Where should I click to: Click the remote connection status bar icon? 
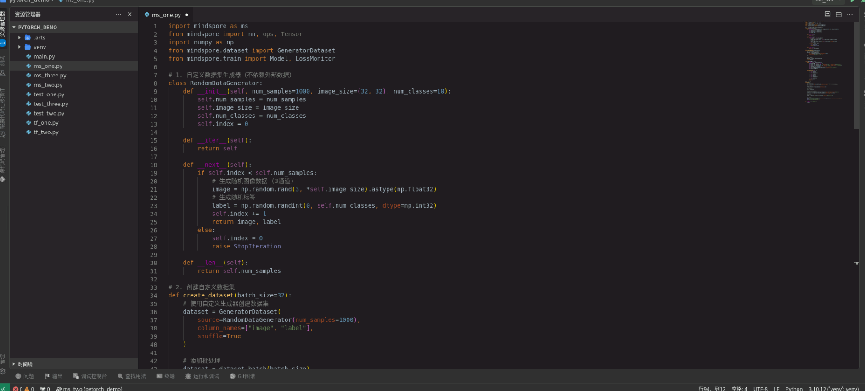pyautogui.click(x=4, y=388)
